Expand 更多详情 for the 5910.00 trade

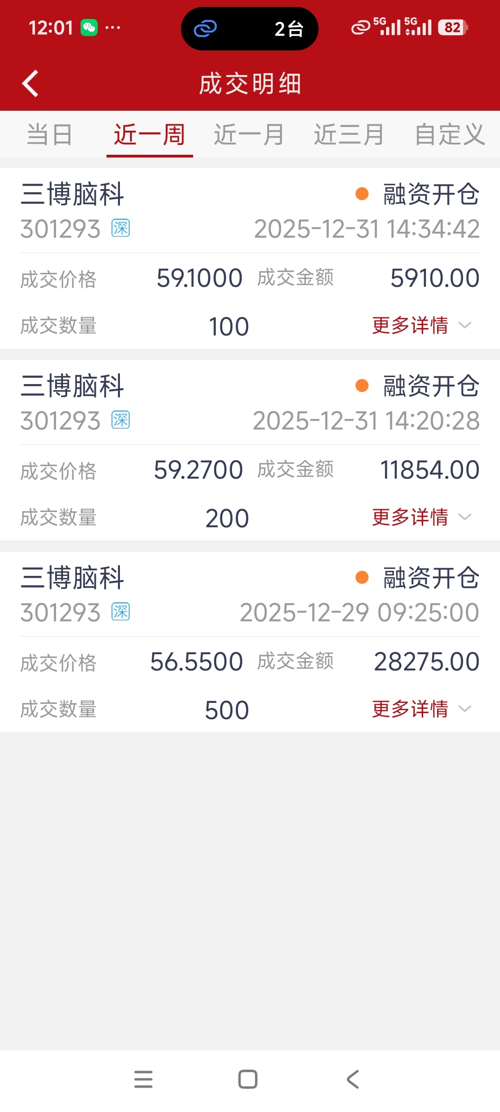point(422,325)
